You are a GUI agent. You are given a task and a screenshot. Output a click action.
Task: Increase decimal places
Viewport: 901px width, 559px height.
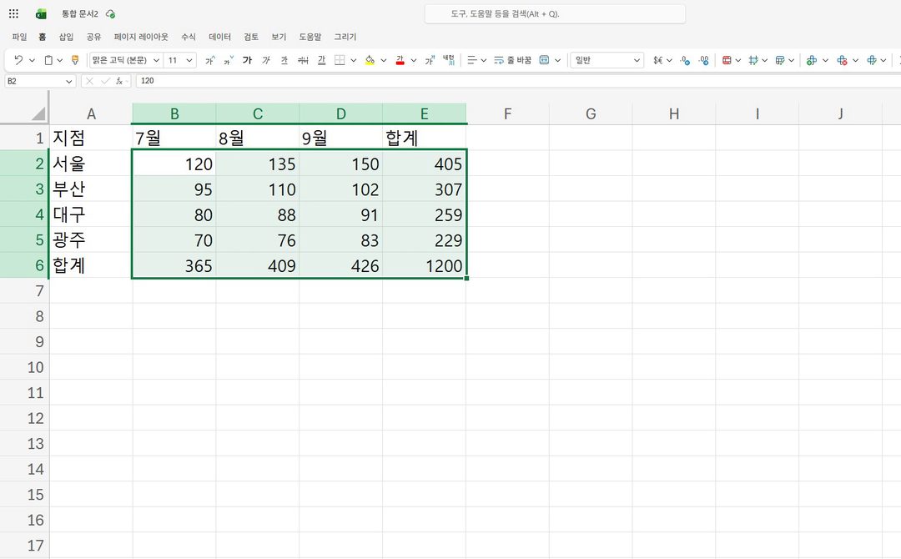point(685,60)
